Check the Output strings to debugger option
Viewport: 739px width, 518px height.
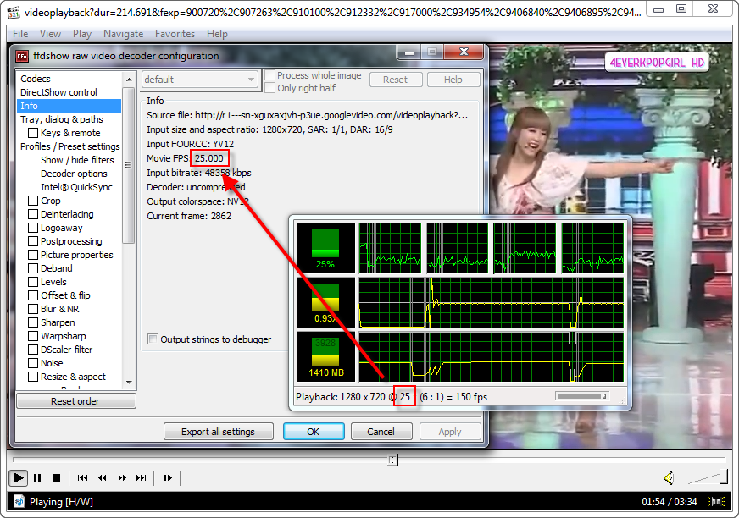click(x=153, y=339)
